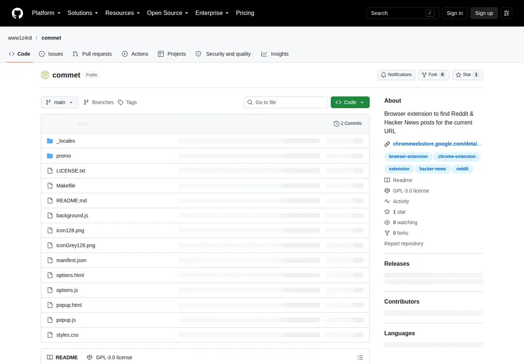
Task: Open the Resources dropdown
Action: 123,13
